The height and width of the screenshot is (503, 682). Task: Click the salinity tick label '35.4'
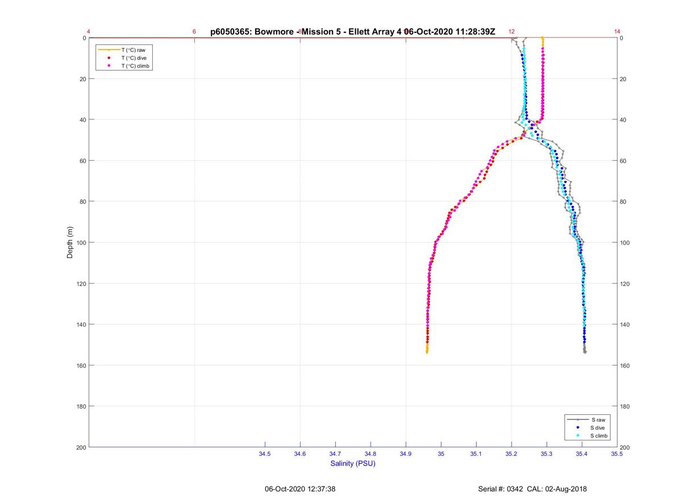[582, 454]
